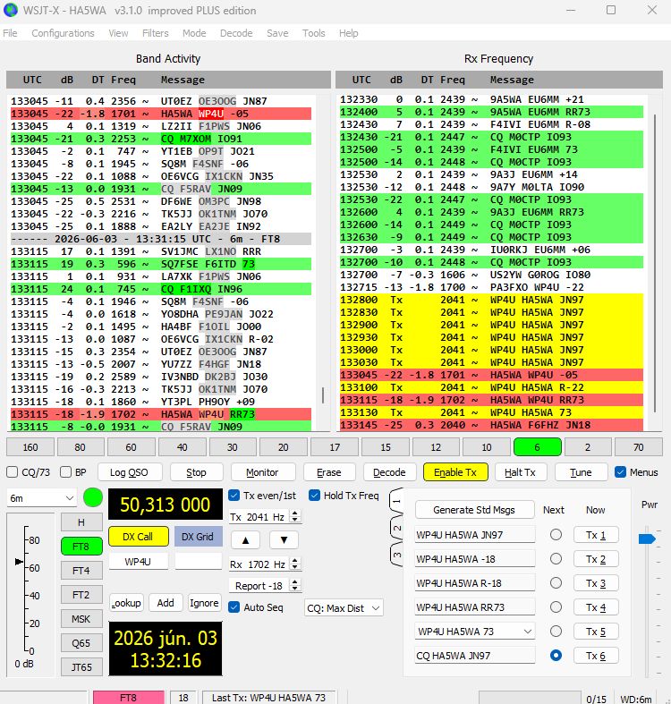Click the audio level meter marker near 60
Image resolution: width=671 pixels, height=704 pixels.
click(x=19, y=562)
